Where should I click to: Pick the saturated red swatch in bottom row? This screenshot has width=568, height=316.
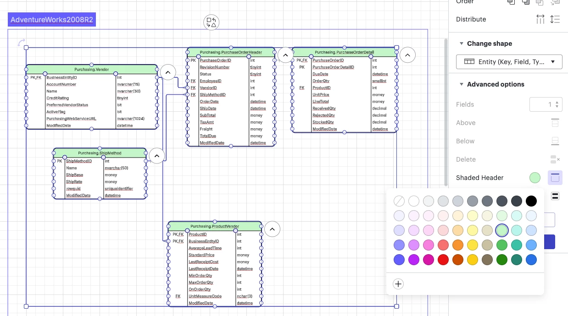coord(443,260)
